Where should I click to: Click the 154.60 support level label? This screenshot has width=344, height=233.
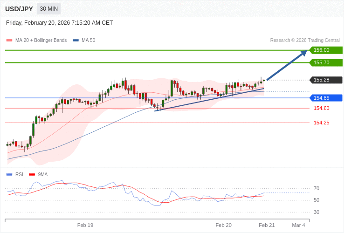322,108
